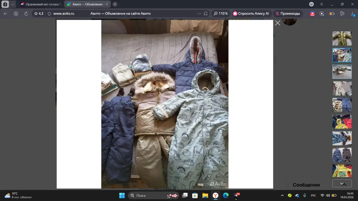This screenshot has width=358, height=201.
Task: Click the Спросить Алису AI button
Action: click(x=251, y=13)
